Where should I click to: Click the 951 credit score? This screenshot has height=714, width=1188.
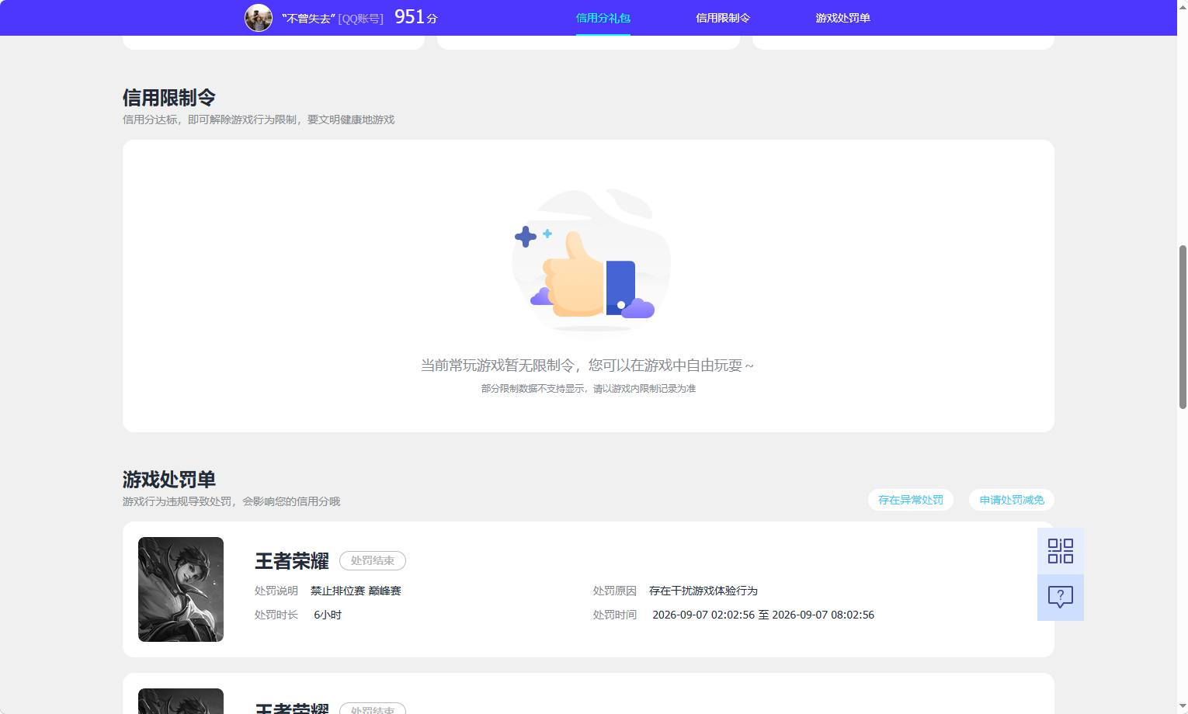(416, 17)
